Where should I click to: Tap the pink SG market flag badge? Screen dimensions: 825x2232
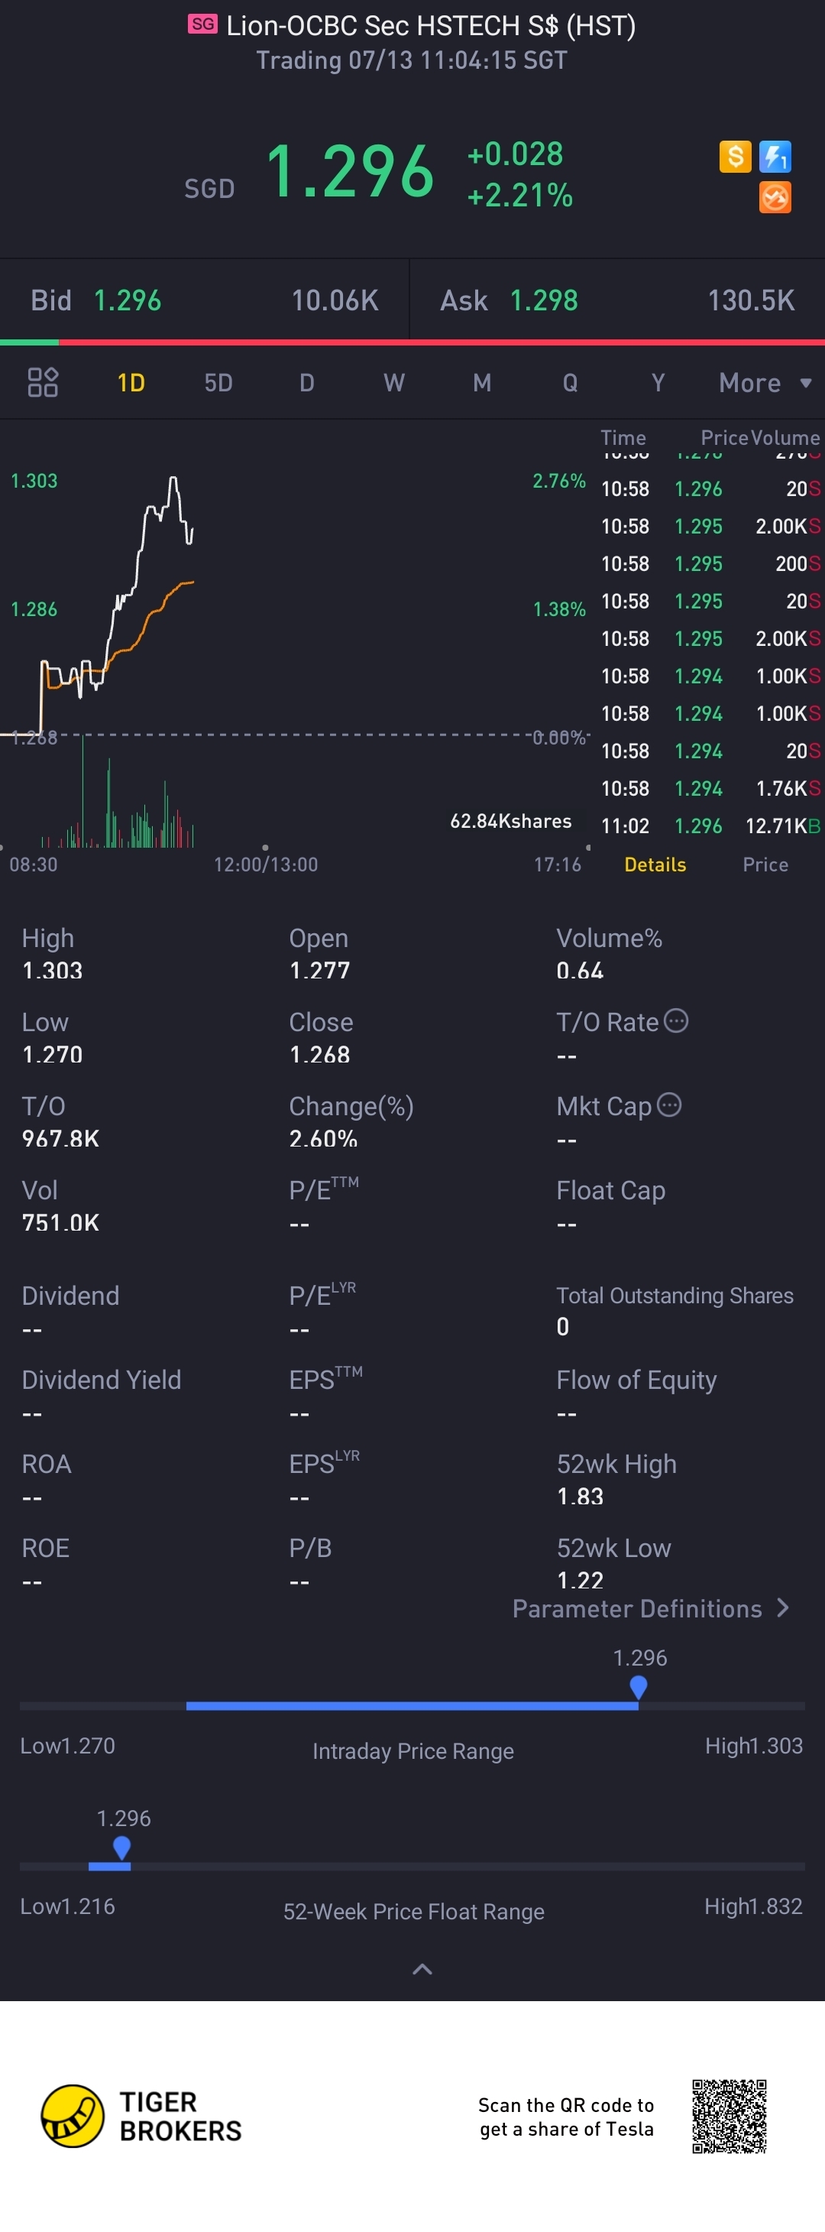[202, 24]
